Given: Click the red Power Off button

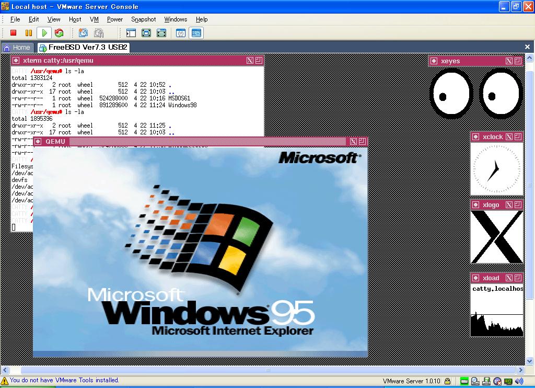Looking at the screenshot, I should pos(13,33).
